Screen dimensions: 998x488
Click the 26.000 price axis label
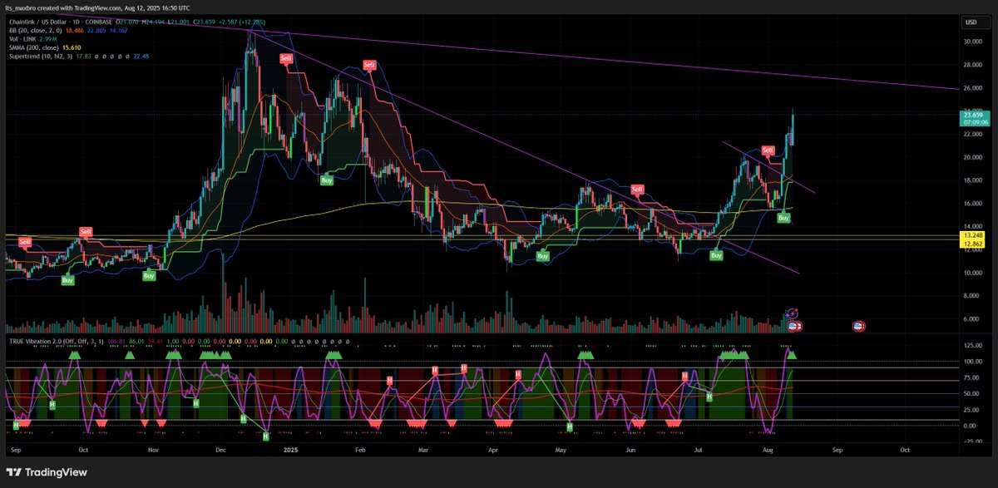click(x=973, y=88)
